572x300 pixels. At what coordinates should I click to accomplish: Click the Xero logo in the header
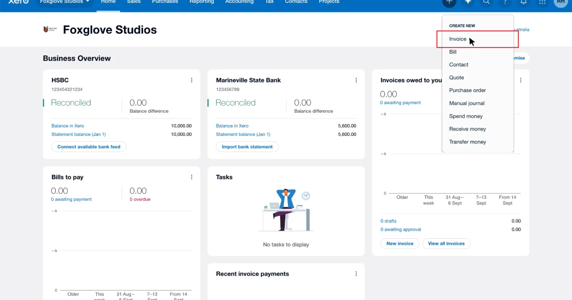pos(18,2)
